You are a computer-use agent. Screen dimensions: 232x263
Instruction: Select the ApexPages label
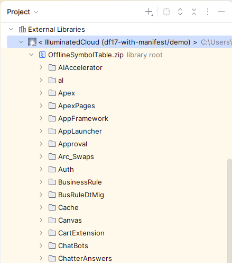point(77,106)
